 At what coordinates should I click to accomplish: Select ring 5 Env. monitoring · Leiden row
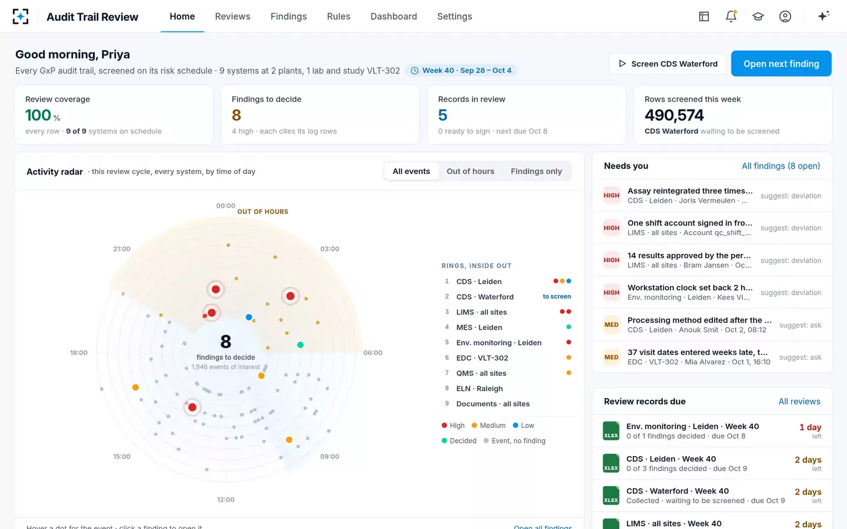506,343
